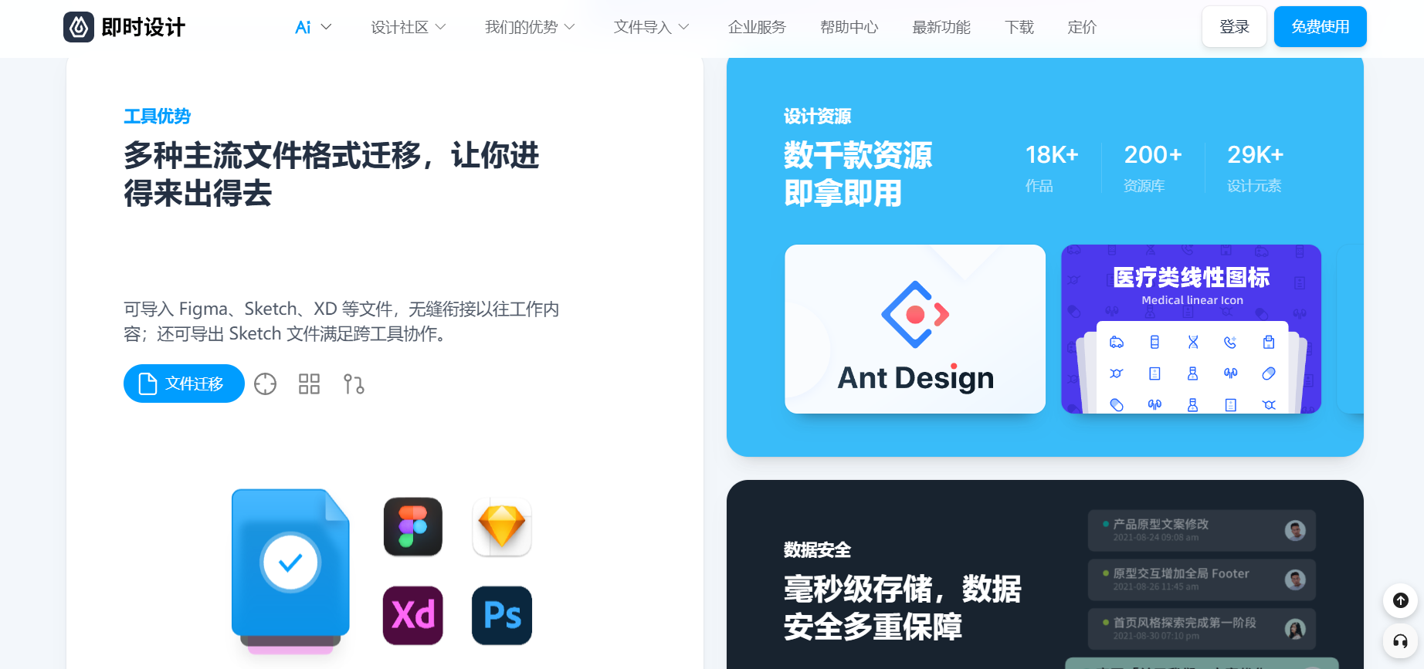
Task: Expand the 我们的优势 dropdown menu
Action: click(530, 27)
